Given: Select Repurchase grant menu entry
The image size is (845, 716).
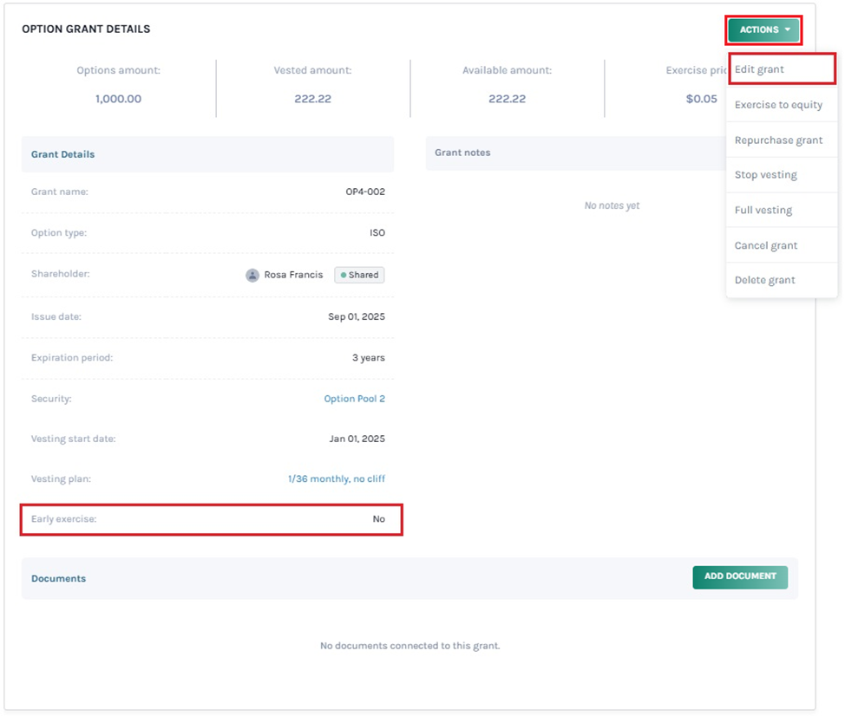Looking at the screenshot, I should 778,140.
